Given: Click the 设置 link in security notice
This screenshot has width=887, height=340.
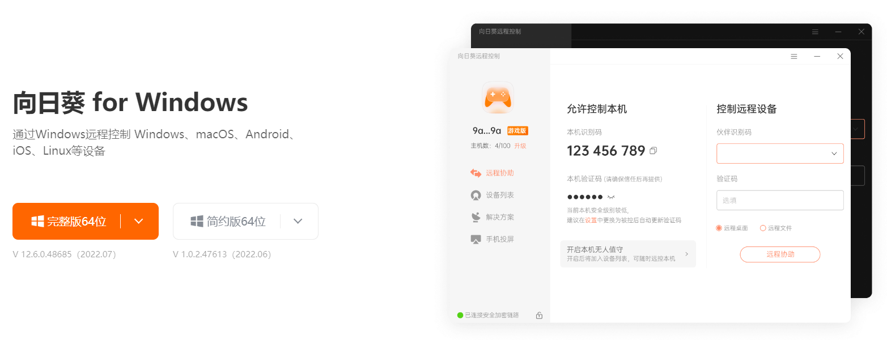Looking at the screenshot, I should pos(591,220).
